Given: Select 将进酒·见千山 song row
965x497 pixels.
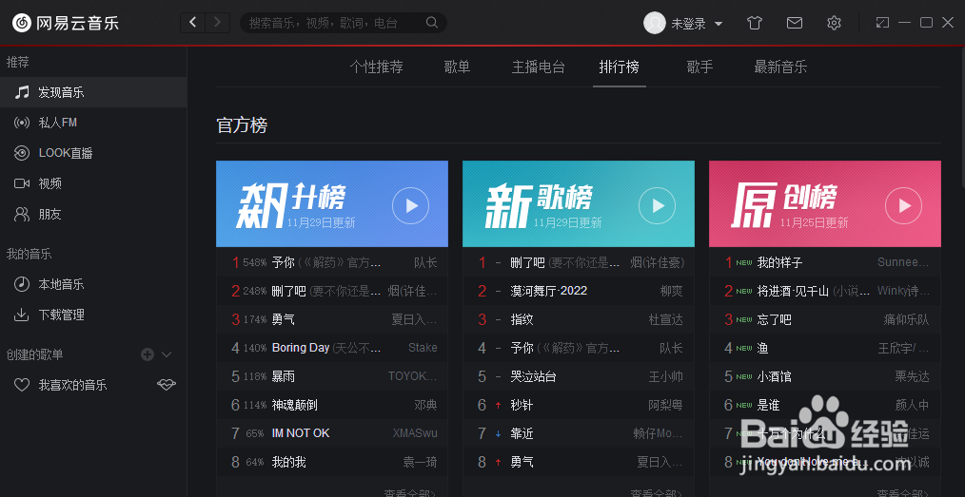Looking at the screenshot, I should (x=825, y=291).
